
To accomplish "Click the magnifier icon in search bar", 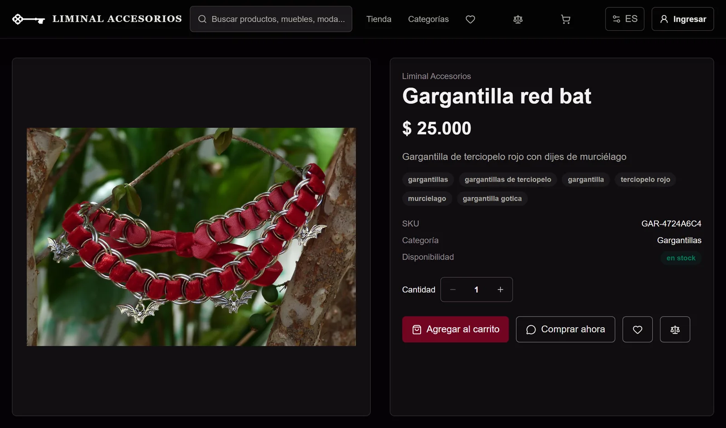I will [202, 19].
